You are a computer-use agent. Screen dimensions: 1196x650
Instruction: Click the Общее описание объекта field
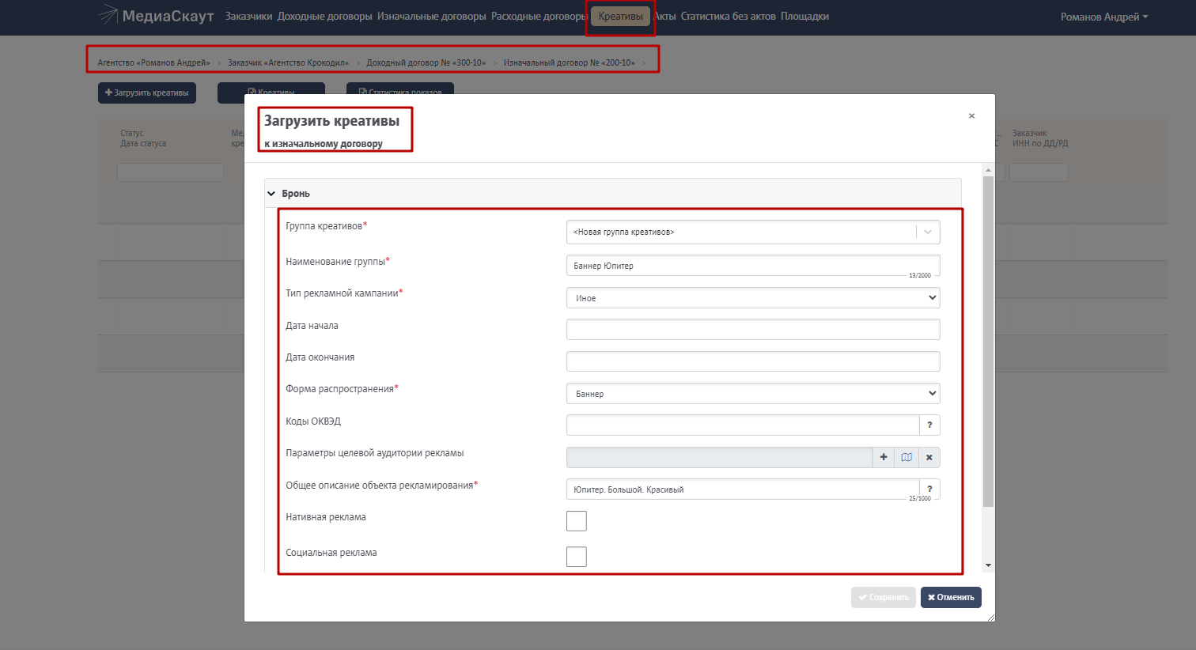(743, 489)
